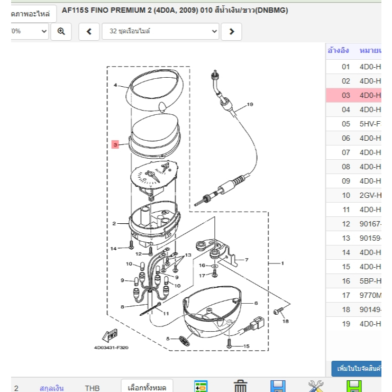Click part label 19 speedometer cable
Image resolution: width=392 pixels, height=392 pixels.
pyautogui.click(x=250, y=104)
